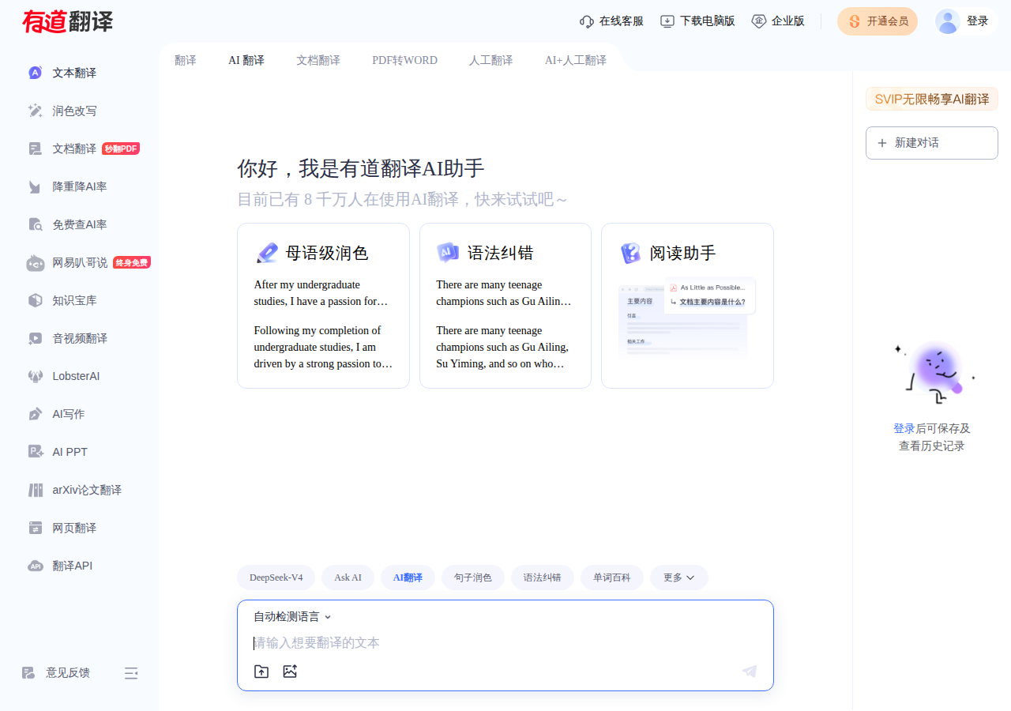The image size is (1011, 711).
Task: Open 文本翻译 sidebar icon
Action: pyautogui.click(x=35, y=73)
